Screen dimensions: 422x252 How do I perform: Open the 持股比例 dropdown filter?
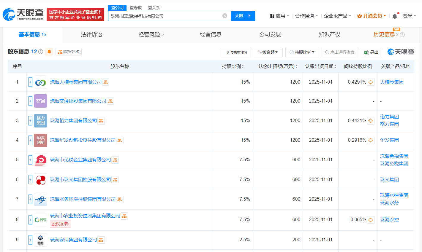click(302, 52)
